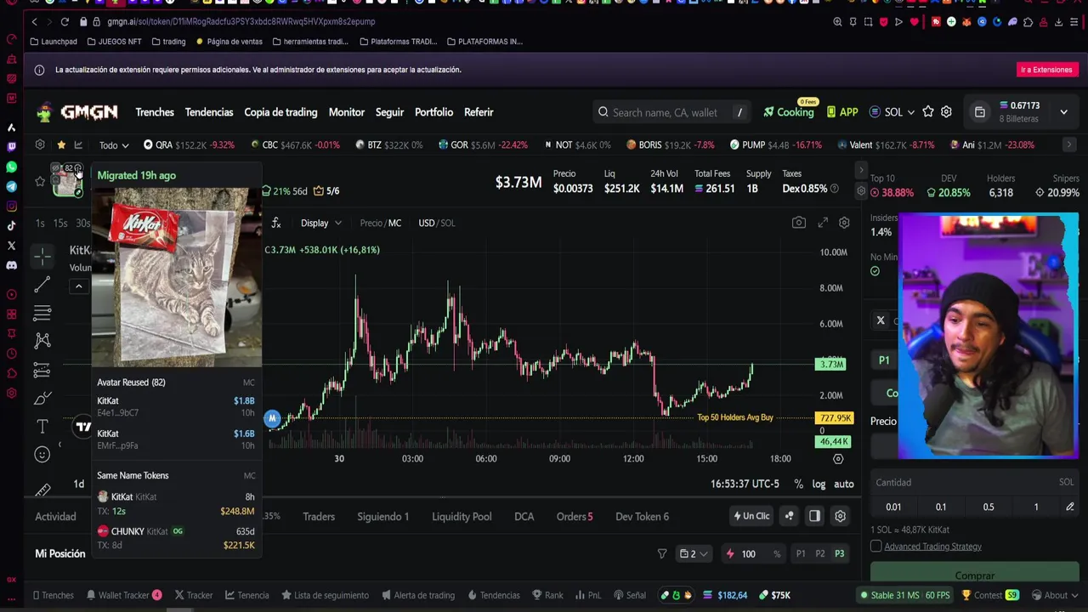
Task: Toggle log scale on chart
Action: (x=819, y=484)
